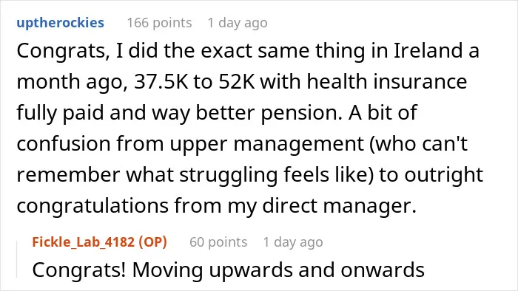
Task: Open the uptherockies user profile link
Action: tap(60, 23)
